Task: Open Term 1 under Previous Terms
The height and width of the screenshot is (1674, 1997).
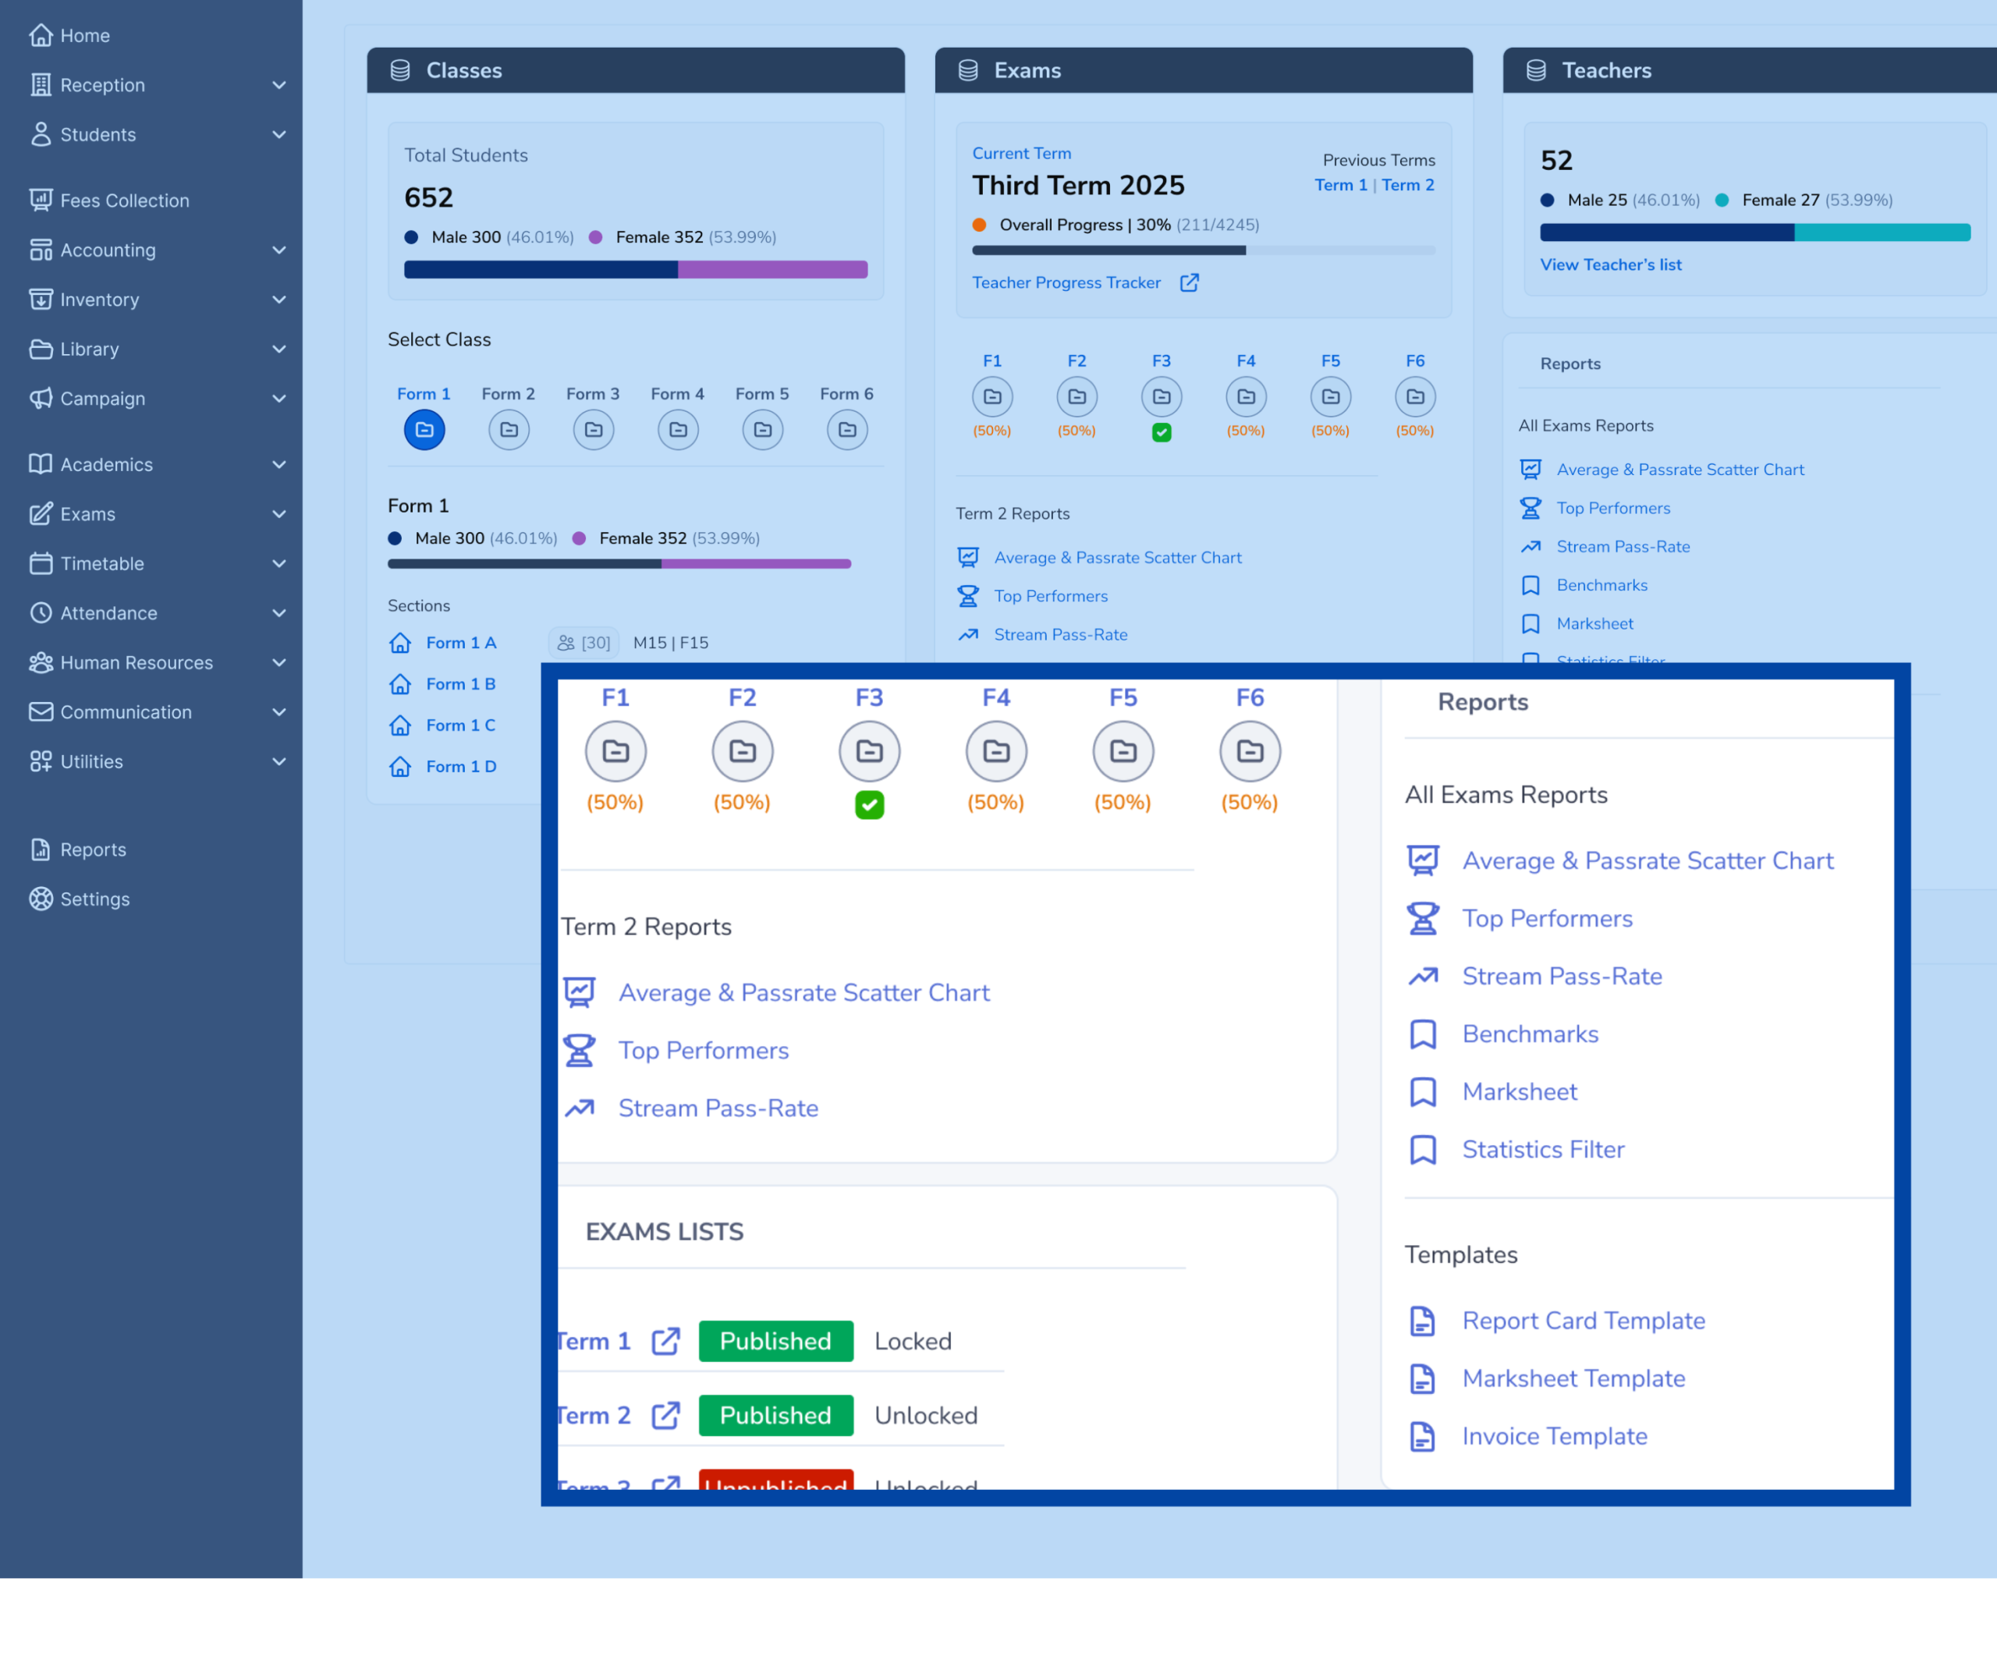Action: [x=1340, y=185]
